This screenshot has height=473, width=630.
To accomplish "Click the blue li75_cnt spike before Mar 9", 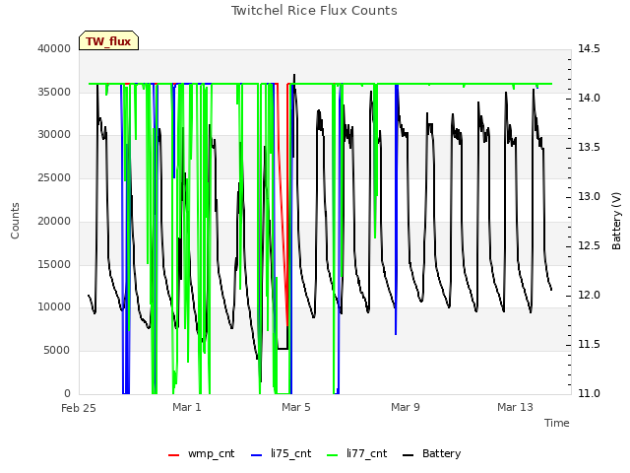I will tap(396, 209).
